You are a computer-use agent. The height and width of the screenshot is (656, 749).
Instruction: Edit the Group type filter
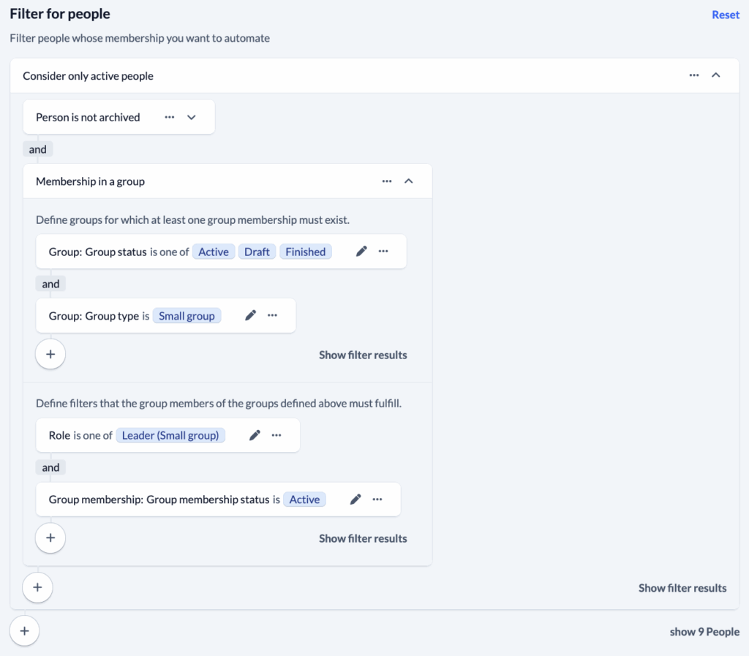coord(250,315)
